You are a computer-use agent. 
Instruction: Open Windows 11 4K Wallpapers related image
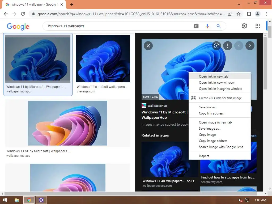point(170,159)
